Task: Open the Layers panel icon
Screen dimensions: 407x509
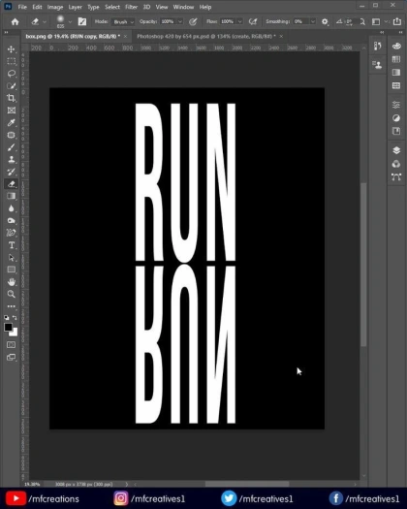Action: point(396,150)
